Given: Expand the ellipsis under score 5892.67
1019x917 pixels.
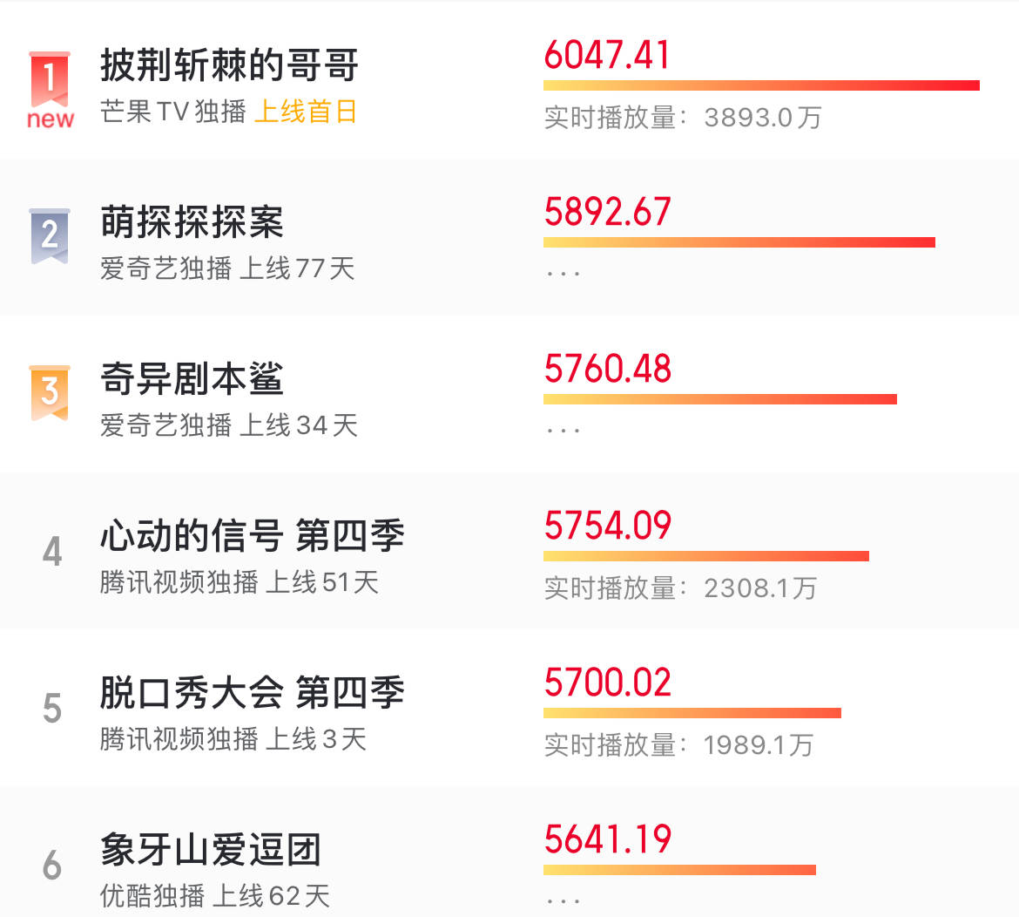Looking at the screenshot, I should 563,275.
